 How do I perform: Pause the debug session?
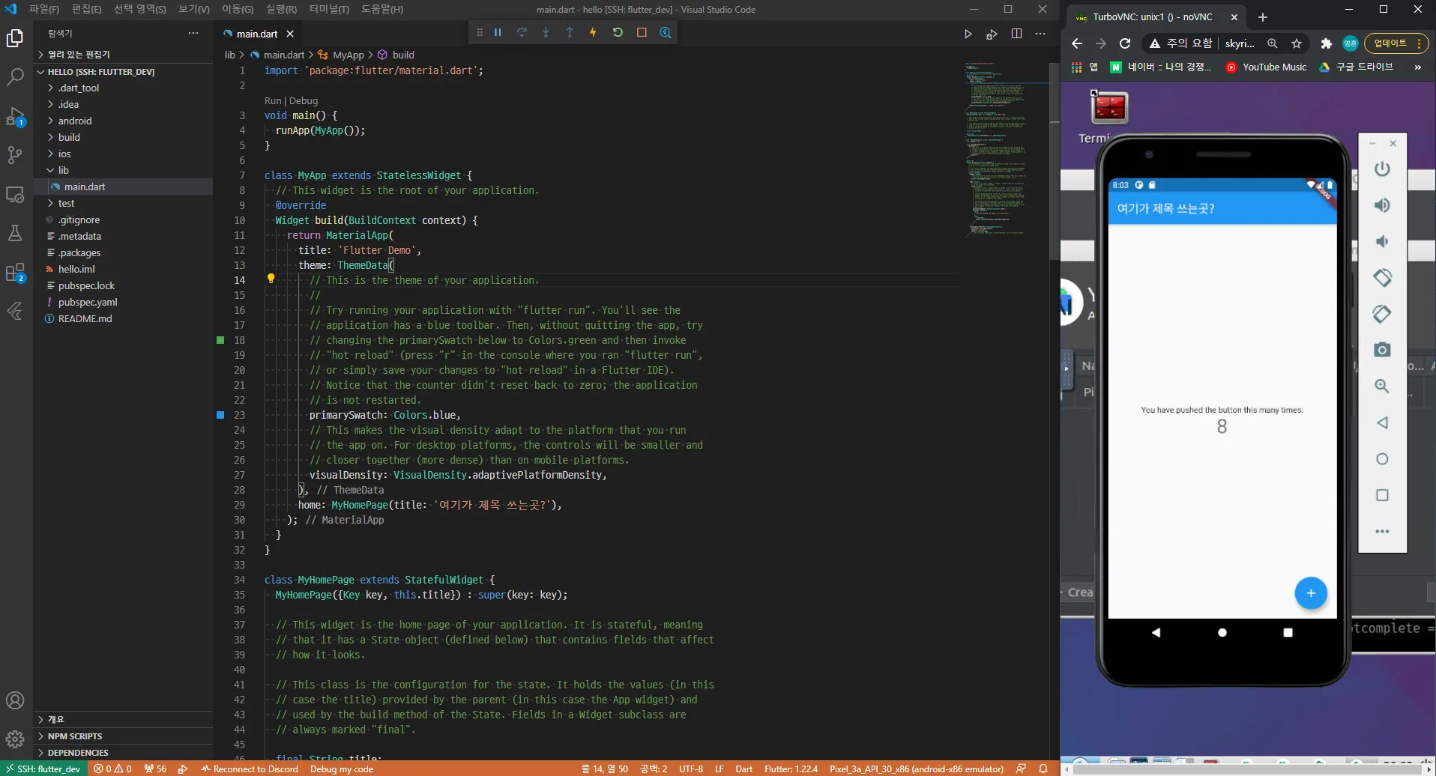[x=498, y=33]
